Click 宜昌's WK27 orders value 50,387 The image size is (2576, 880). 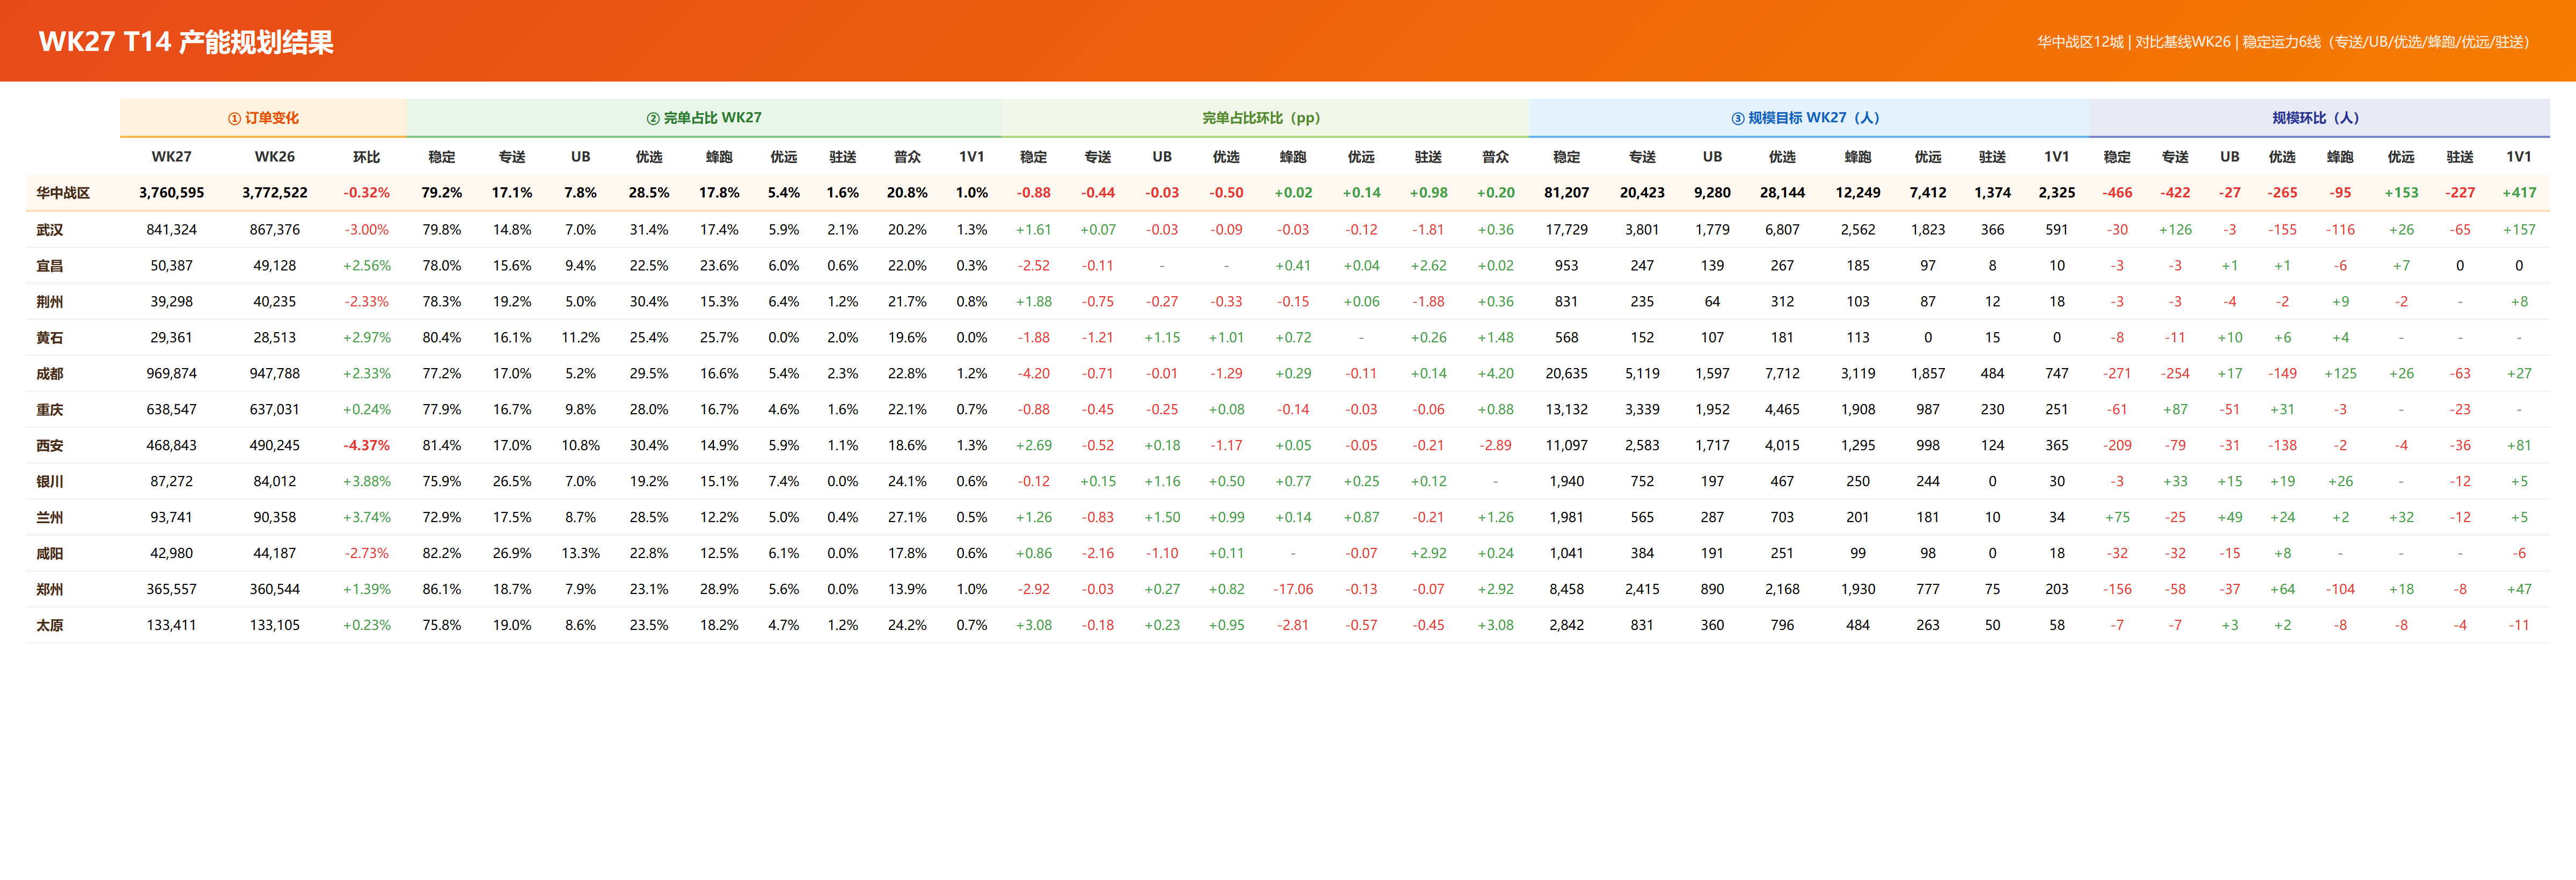[x=172, y=266]
